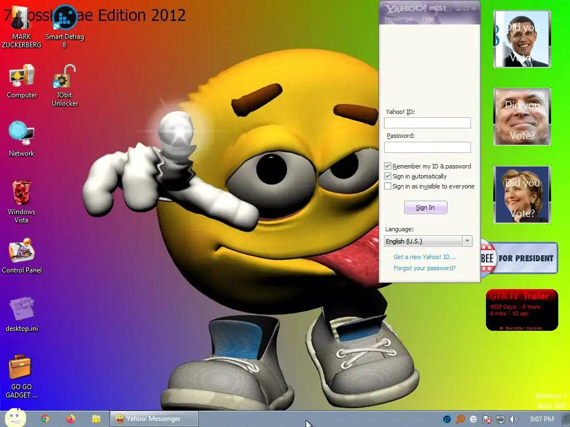The image size is (570, 427).
Task: Click the 9:07 PM clock
Action: pos(542,419)
